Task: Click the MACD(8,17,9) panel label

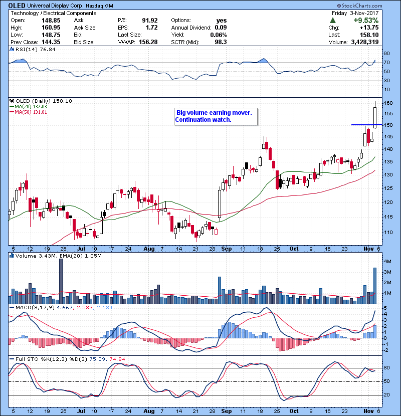Action: (x=35, y=308)
